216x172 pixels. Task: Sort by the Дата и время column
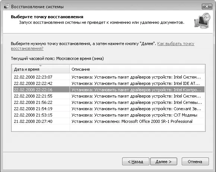41,69
